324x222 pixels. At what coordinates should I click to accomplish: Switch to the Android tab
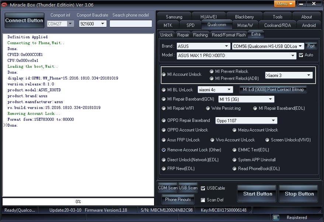tap(309, 25)
